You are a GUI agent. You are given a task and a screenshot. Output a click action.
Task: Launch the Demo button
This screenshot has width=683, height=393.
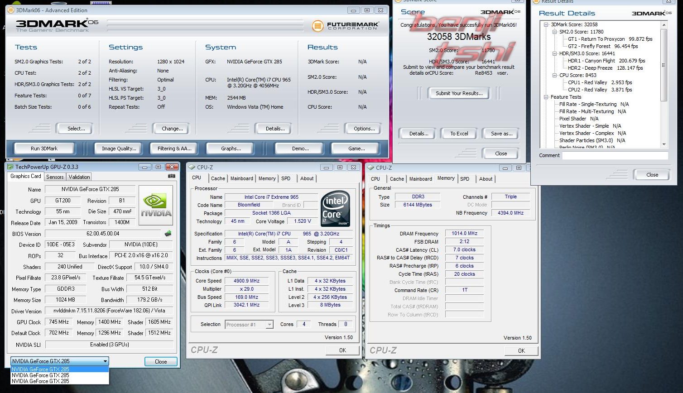tap(300, 149)
